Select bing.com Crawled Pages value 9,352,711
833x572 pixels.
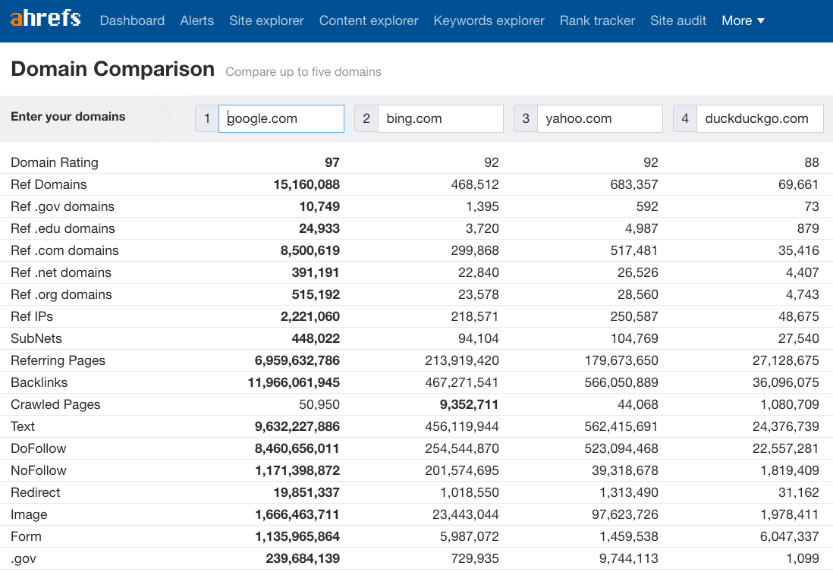(469, 404)
